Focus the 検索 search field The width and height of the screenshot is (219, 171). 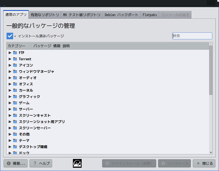point(192,36)
